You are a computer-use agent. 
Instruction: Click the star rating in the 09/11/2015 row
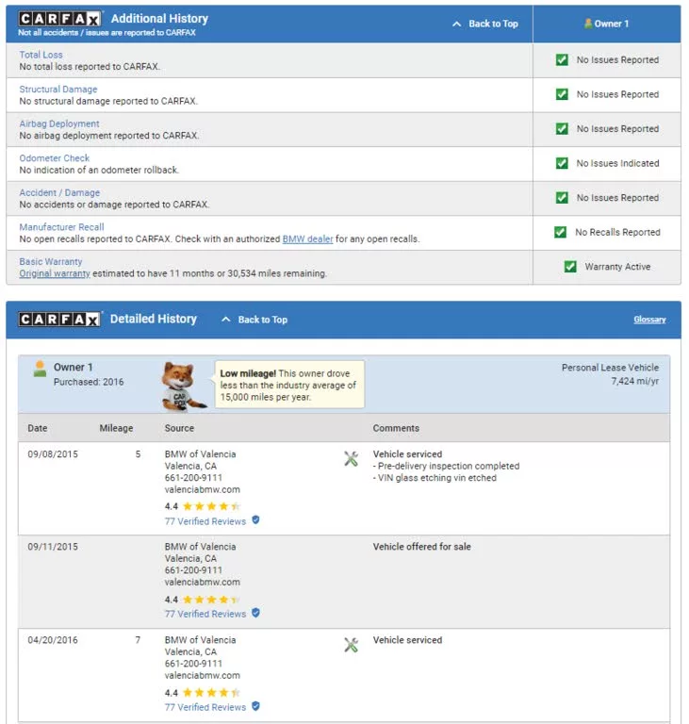(x=211, y=600)
